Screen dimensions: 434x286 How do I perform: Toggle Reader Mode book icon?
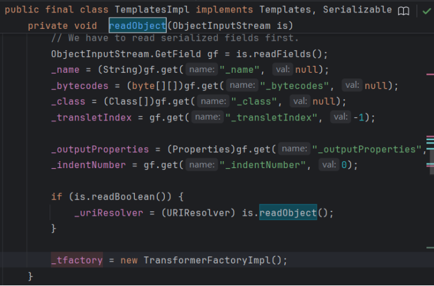[405, 11]
